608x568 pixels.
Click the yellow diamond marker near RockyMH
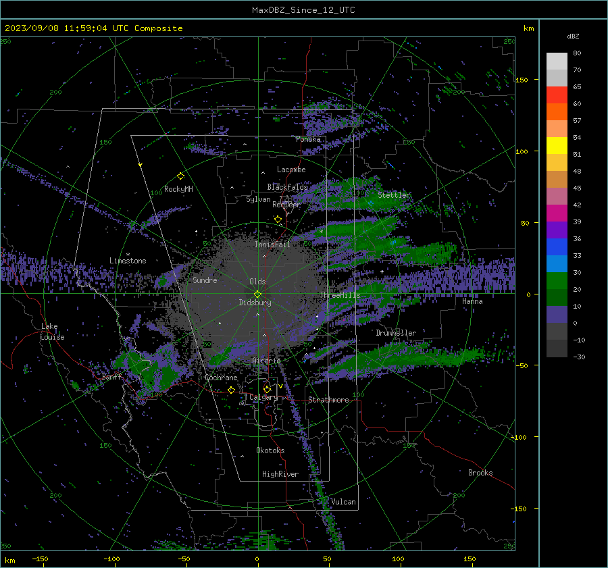coord(180,176)
